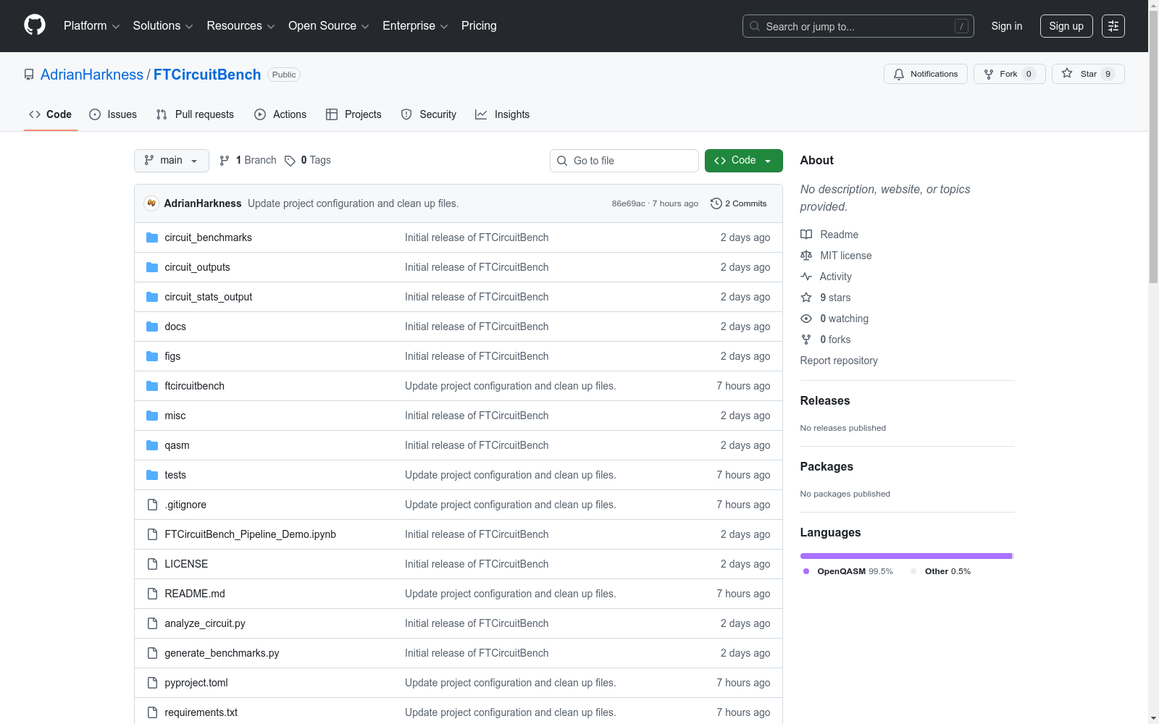Switch to the Pull requests tab
Image resolution: width=1159 pixels, height=724 pixels.
[195, 114]
